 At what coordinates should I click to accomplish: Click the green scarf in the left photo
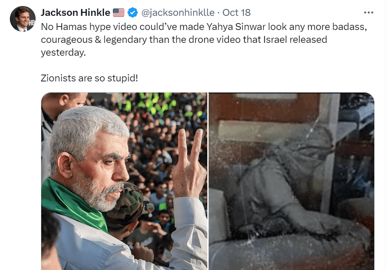click(74, 203)
